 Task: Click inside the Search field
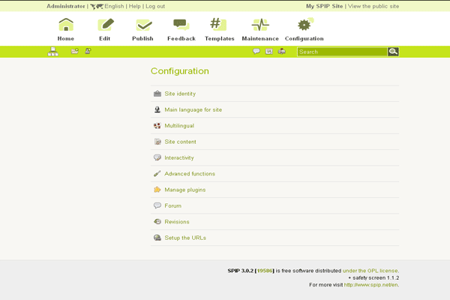[x=341, y=52]
